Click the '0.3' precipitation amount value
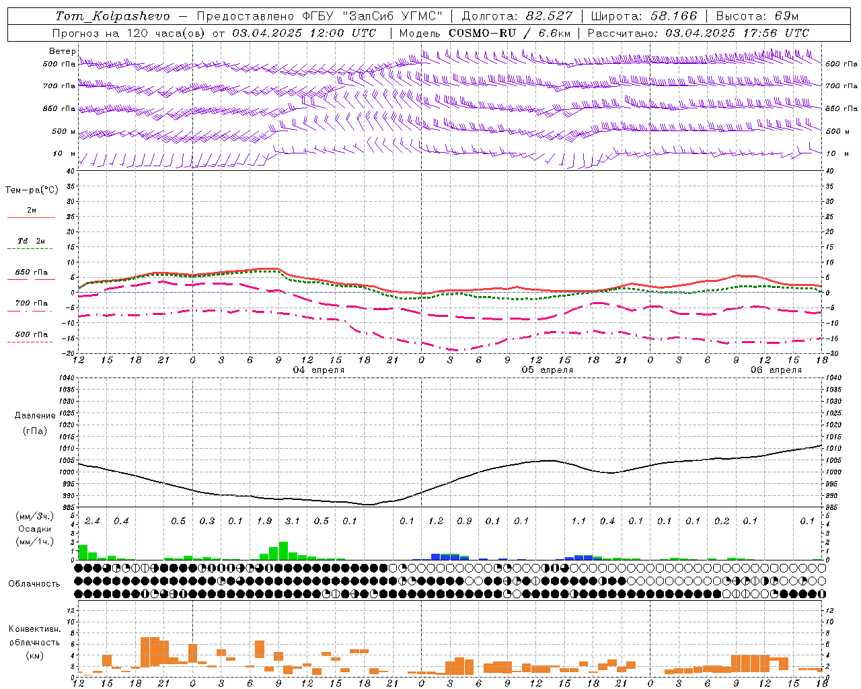861x689 pixels. (x=207, y=521)
